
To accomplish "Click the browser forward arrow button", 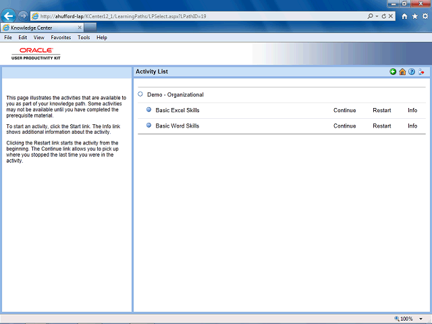I will click(23, 16).
